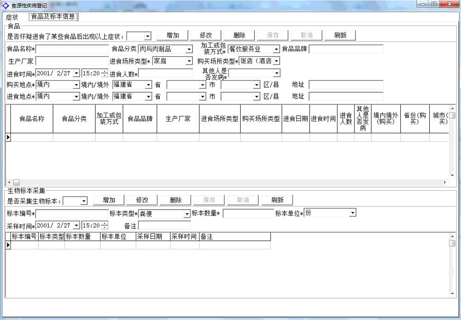This screenshot has width=461, height=320.
Task: Click 增加 button in the 食品 section
Action: point(173,35)
